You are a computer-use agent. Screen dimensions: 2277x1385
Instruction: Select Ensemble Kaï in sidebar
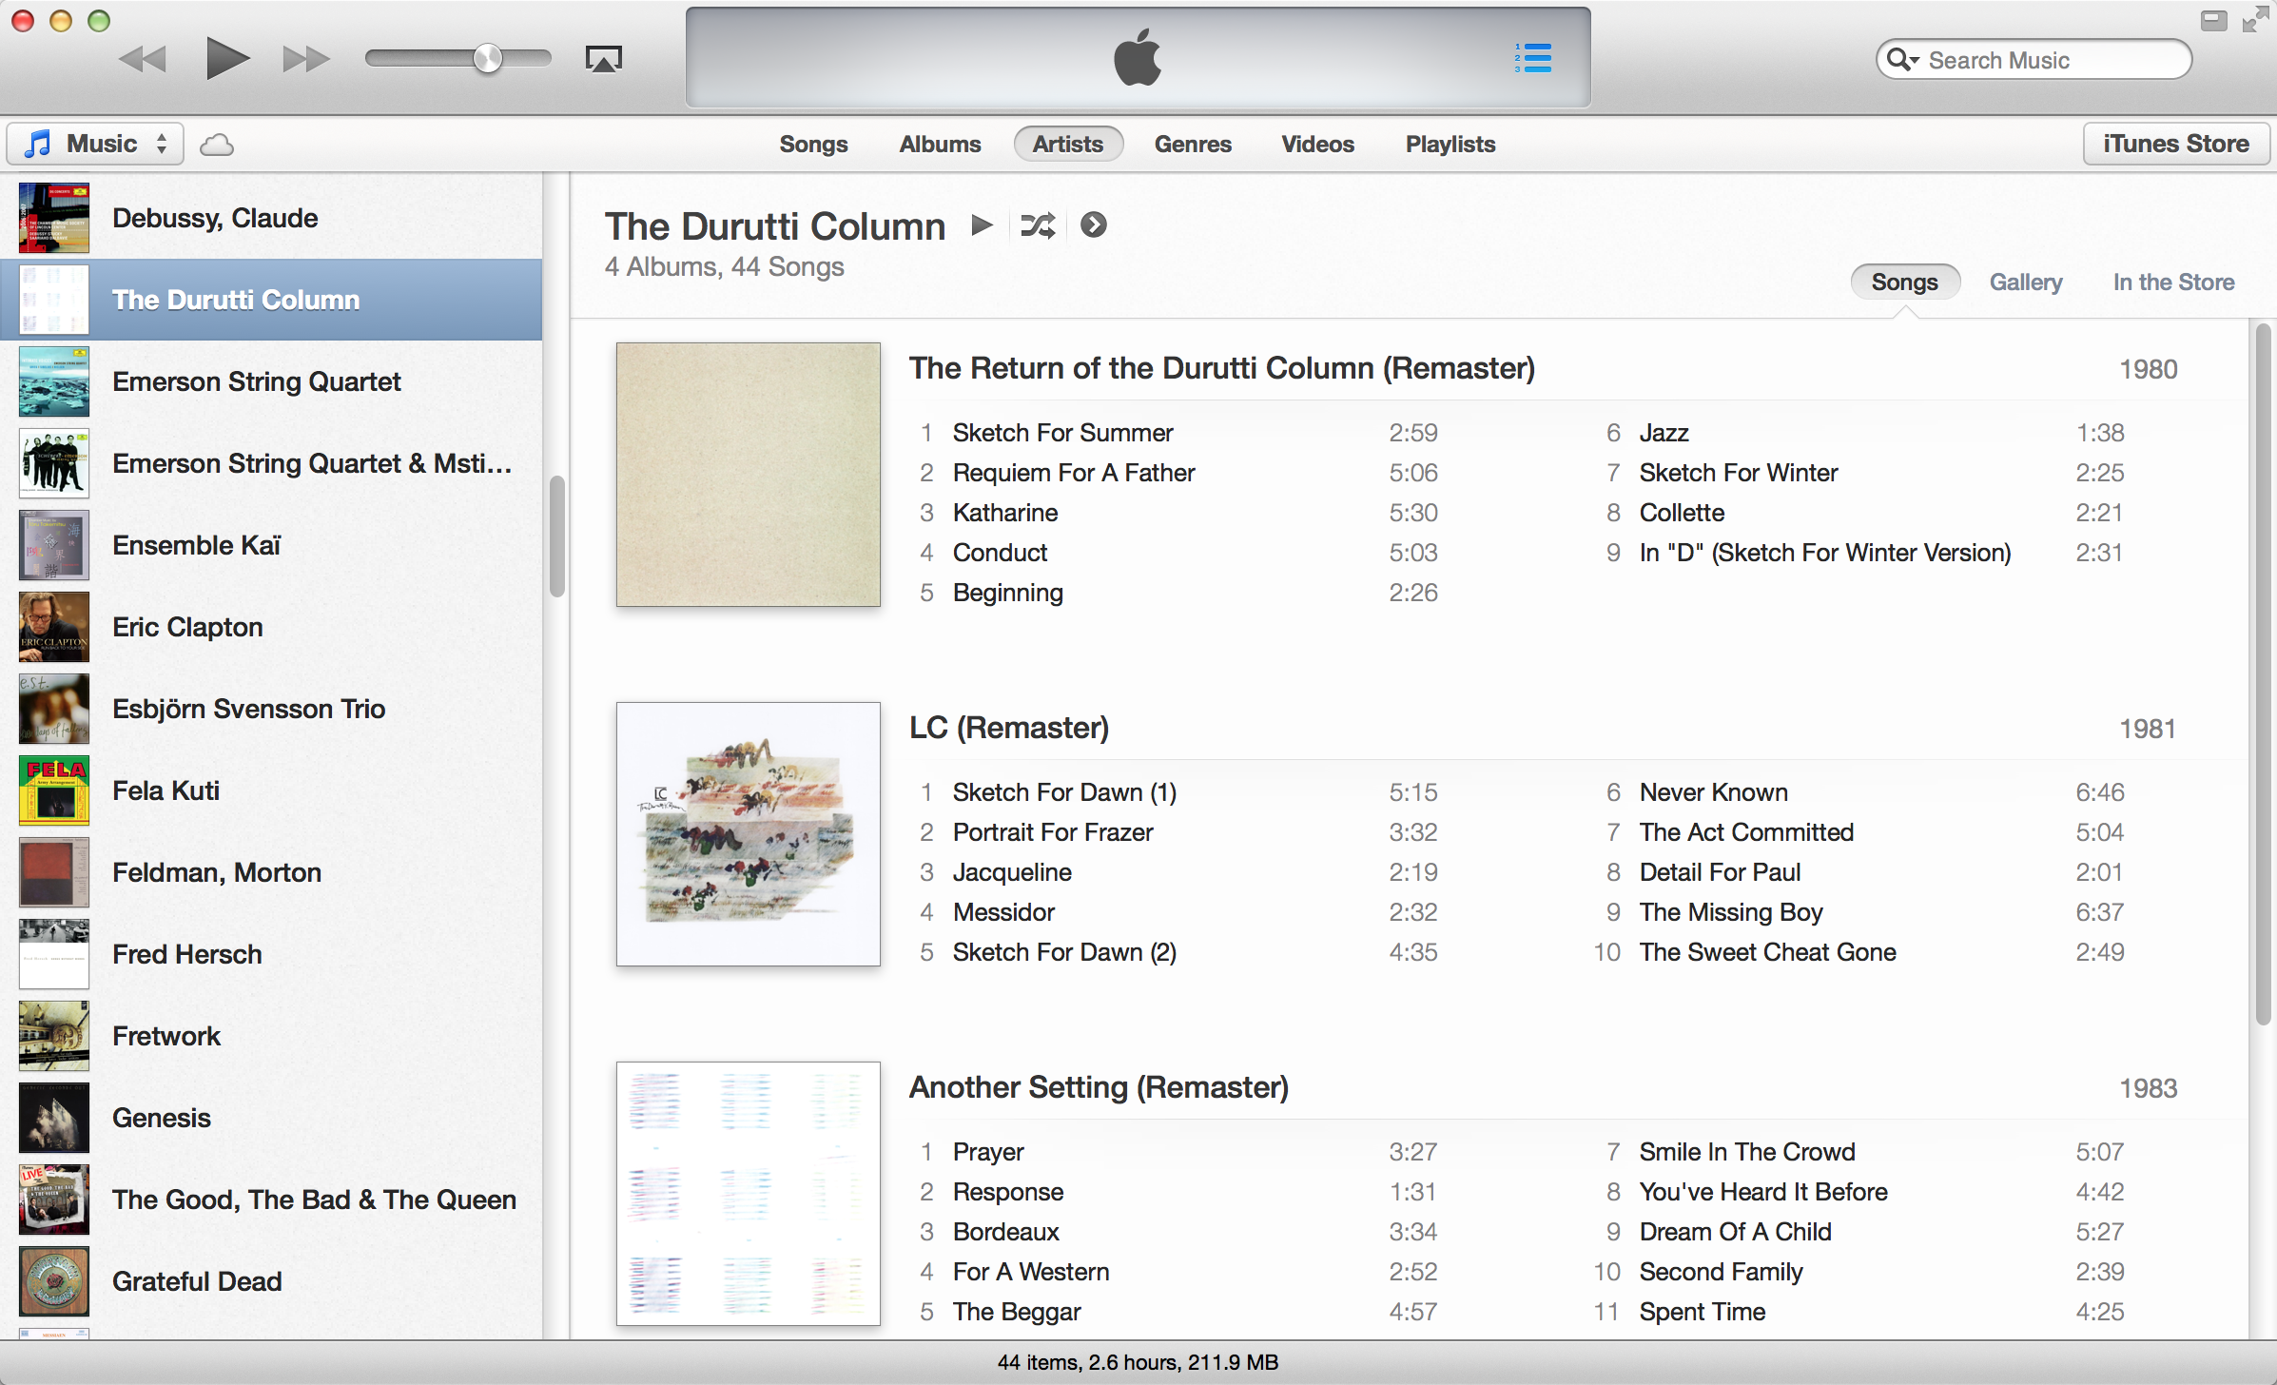point(271,545)
